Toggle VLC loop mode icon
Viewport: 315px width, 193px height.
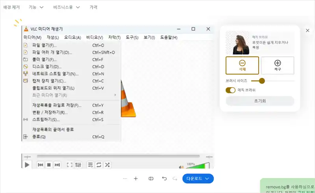99,165
